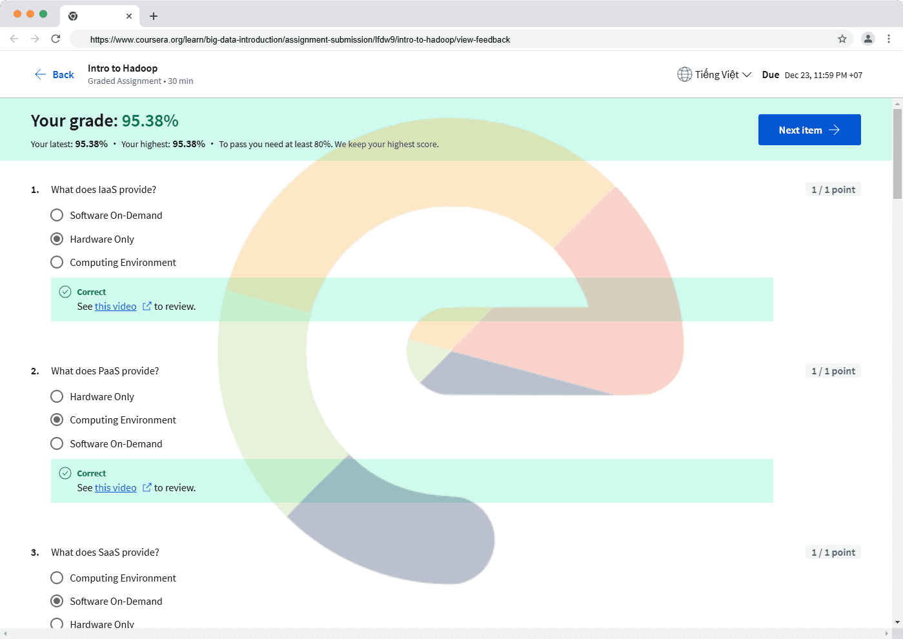Select 'Software On-Demand' for the IaaS question
903x639 pixels.
57,215
